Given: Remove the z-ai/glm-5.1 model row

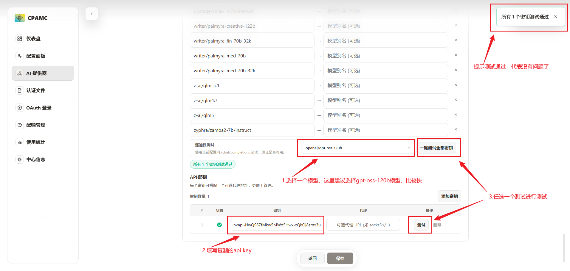Looking at the screenshot, I should point(456,85).
